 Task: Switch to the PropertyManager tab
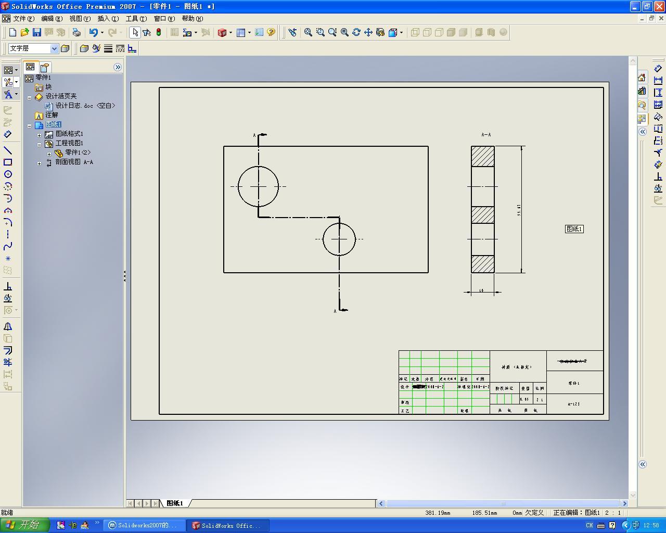(45, 67)
